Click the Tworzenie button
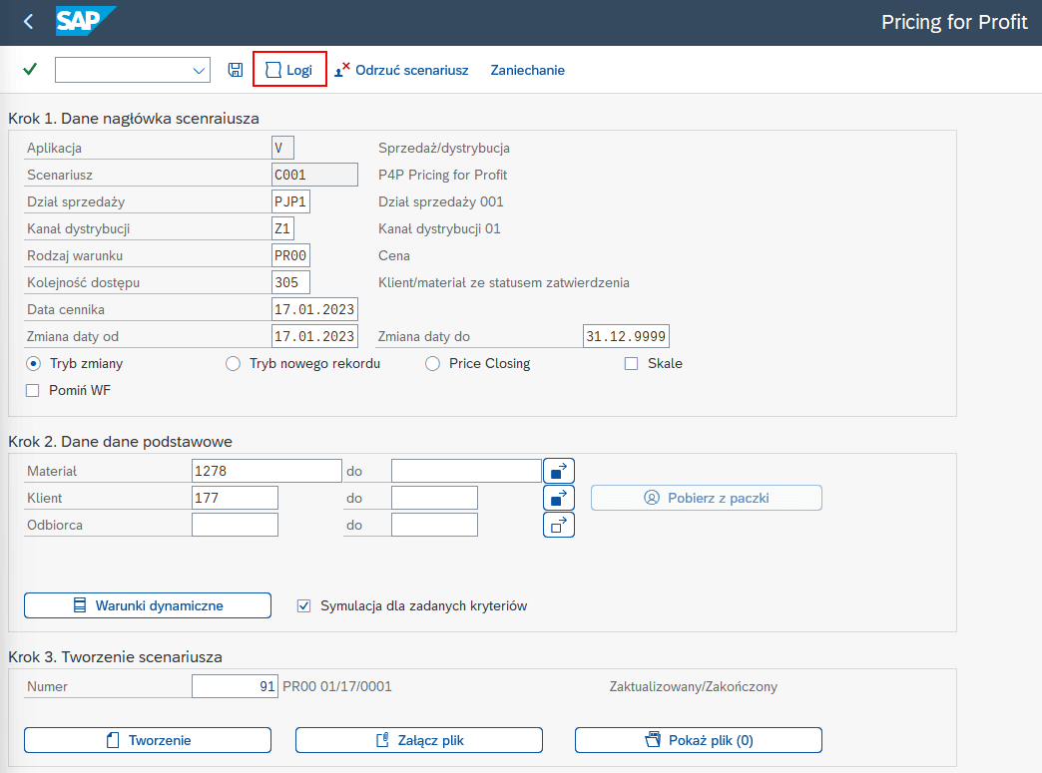This screenshot has width=1042, height=773. coord(148,740)
